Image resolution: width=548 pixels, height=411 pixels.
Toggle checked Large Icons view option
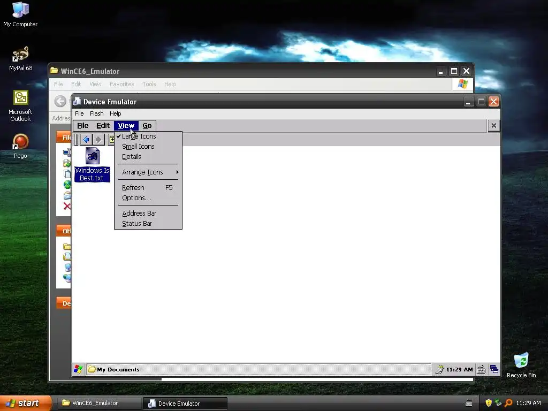(x=148, y=136)
